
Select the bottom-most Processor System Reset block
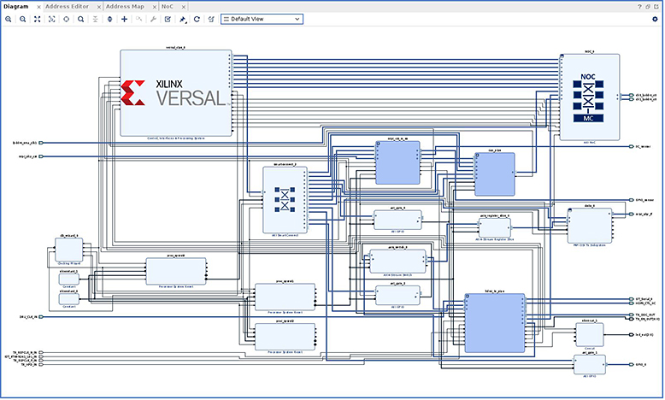[285, 337]
